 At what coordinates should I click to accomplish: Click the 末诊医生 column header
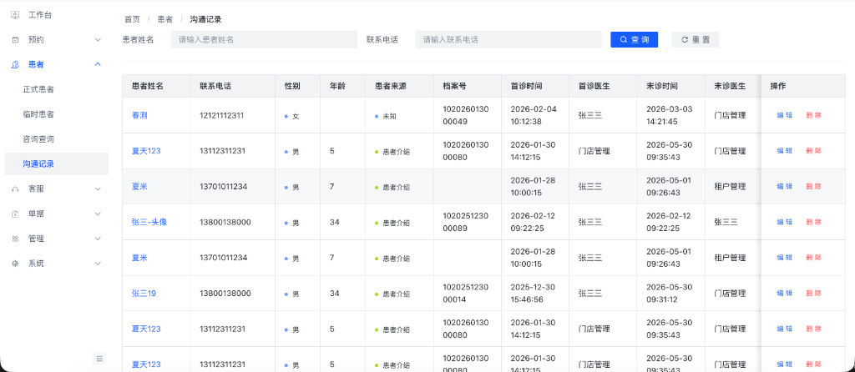(731, 86)
